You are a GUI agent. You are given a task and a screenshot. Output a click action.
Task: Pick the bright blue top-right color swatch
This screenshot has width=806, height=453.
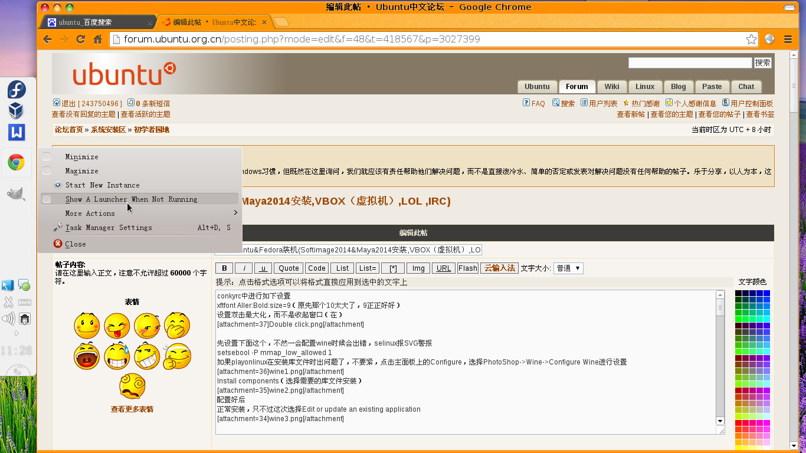766,293
